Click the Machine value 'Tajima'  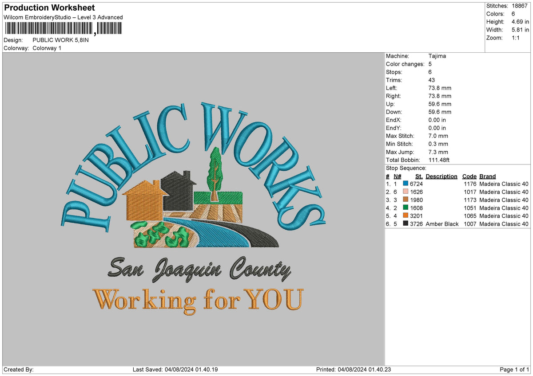coord(437,56)
